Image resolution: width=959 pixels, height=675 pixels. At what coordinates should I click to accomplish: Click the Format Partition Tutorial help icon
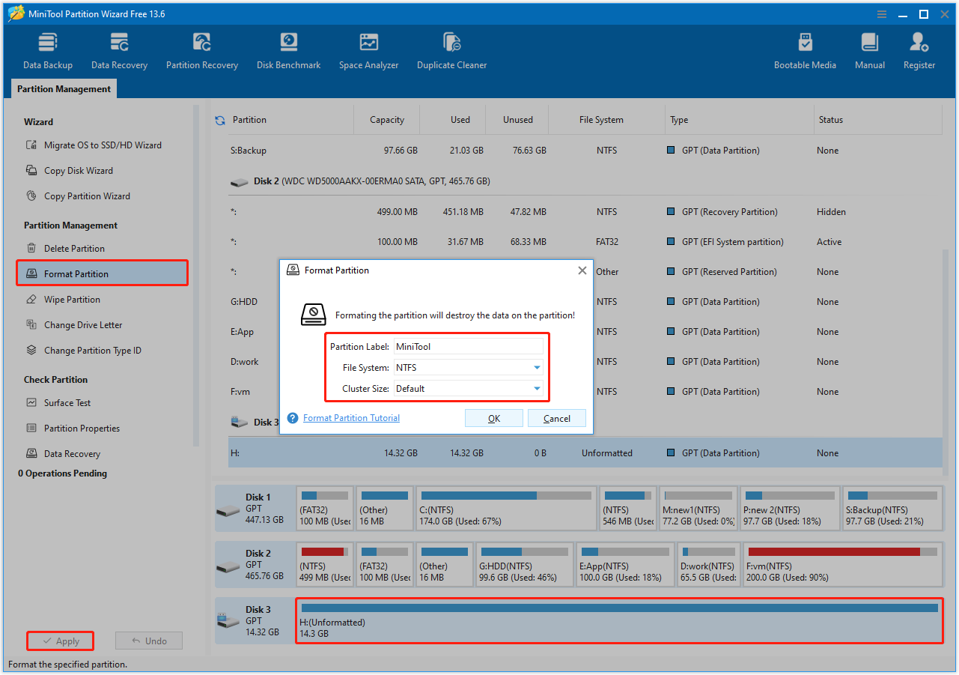[293, 418]
